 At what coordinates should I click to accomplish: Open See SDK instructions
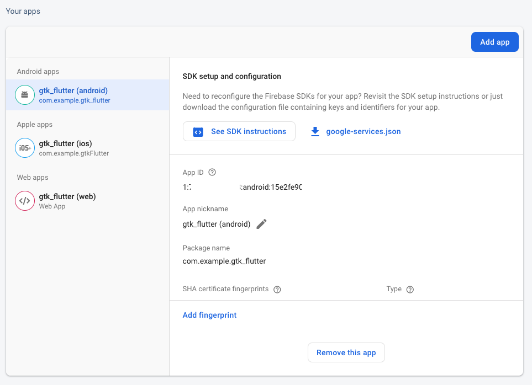pos(239,131)
